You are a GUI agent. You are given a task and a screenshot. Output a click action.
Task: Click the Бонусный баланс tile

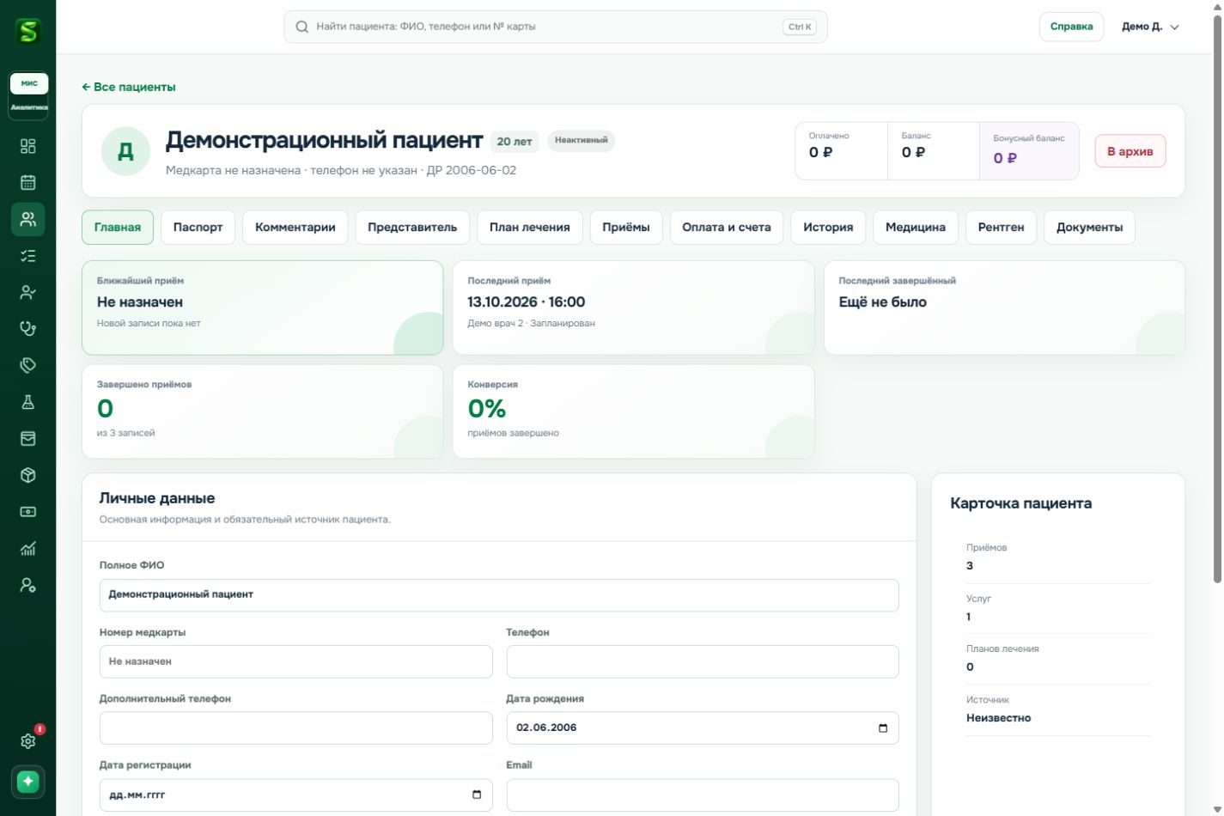coord(1029,151)
